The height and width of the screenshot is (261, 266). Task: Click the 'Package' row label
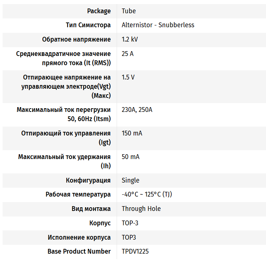[x=99, y=11]
